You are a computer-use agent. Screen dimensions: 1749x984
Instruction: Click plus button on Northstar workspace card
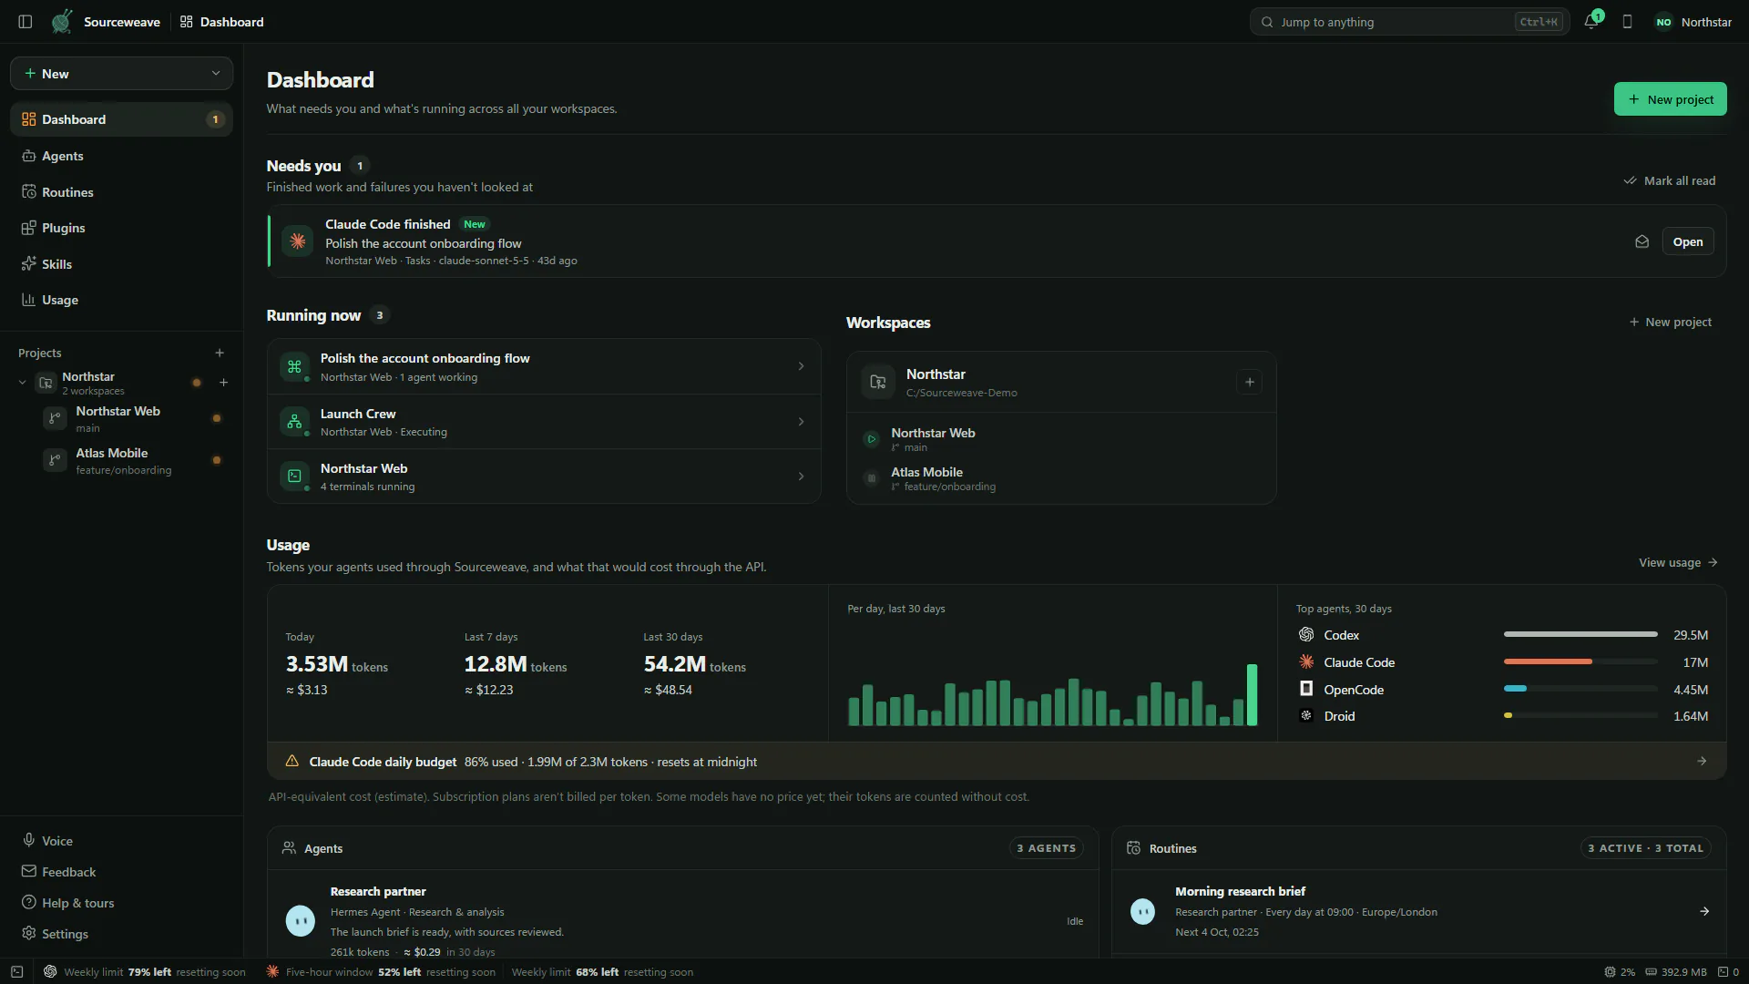[x=1250, y=383]
